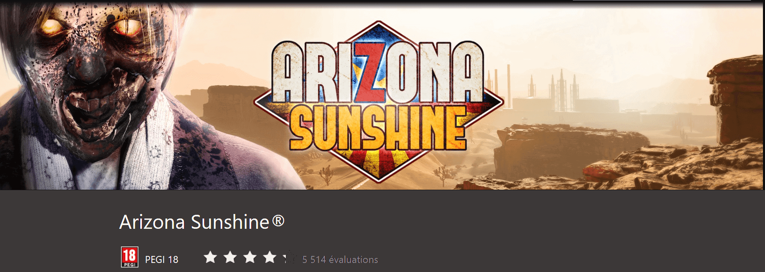Select the fourth rating star
765x272 pixels.
tap(270, 258)
